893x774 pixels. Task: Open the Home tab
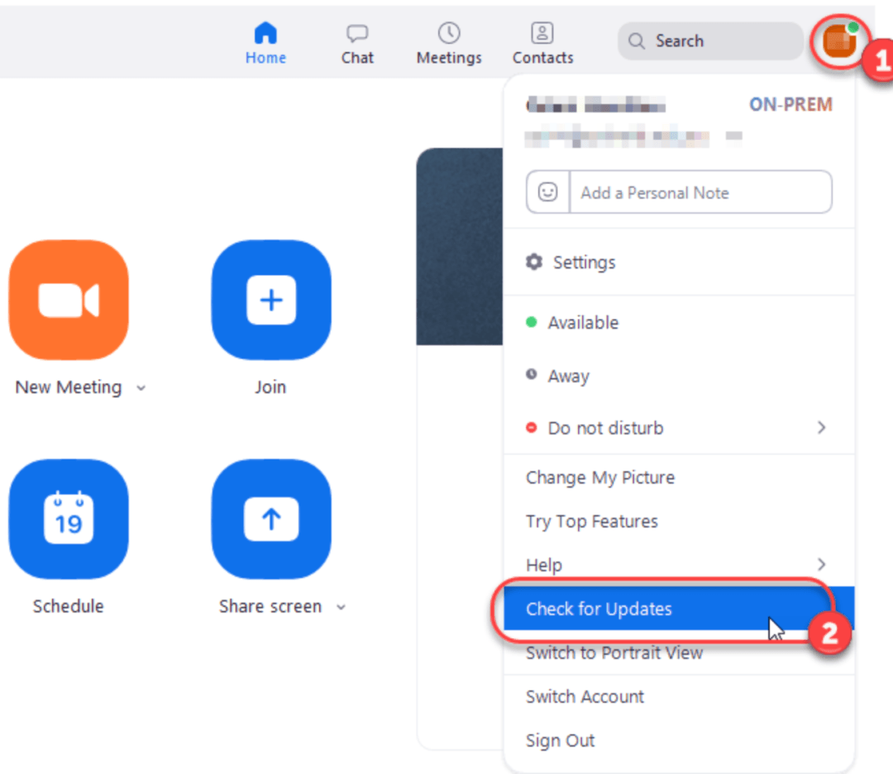(265, 43)
